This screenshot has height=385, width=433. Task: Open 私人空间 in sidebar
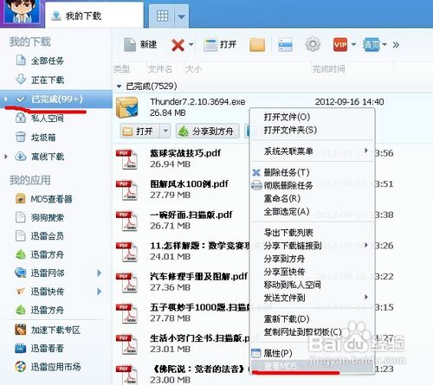click(48, 119)
